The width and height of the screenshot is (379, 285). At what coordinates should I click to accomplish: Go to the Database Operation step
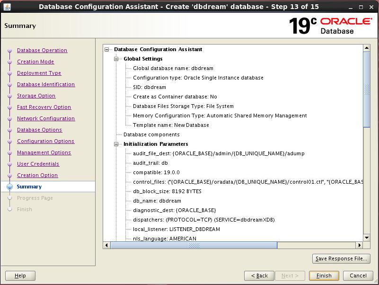tap(42, 50)
